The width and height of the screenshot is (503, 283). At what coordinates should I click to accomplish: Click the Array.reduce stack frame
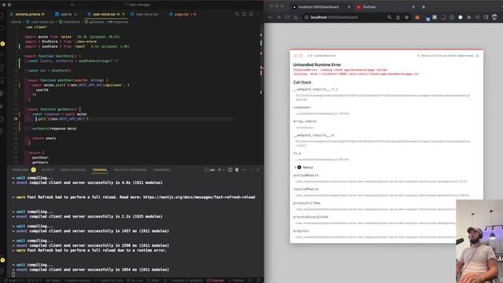coord(305,121)
